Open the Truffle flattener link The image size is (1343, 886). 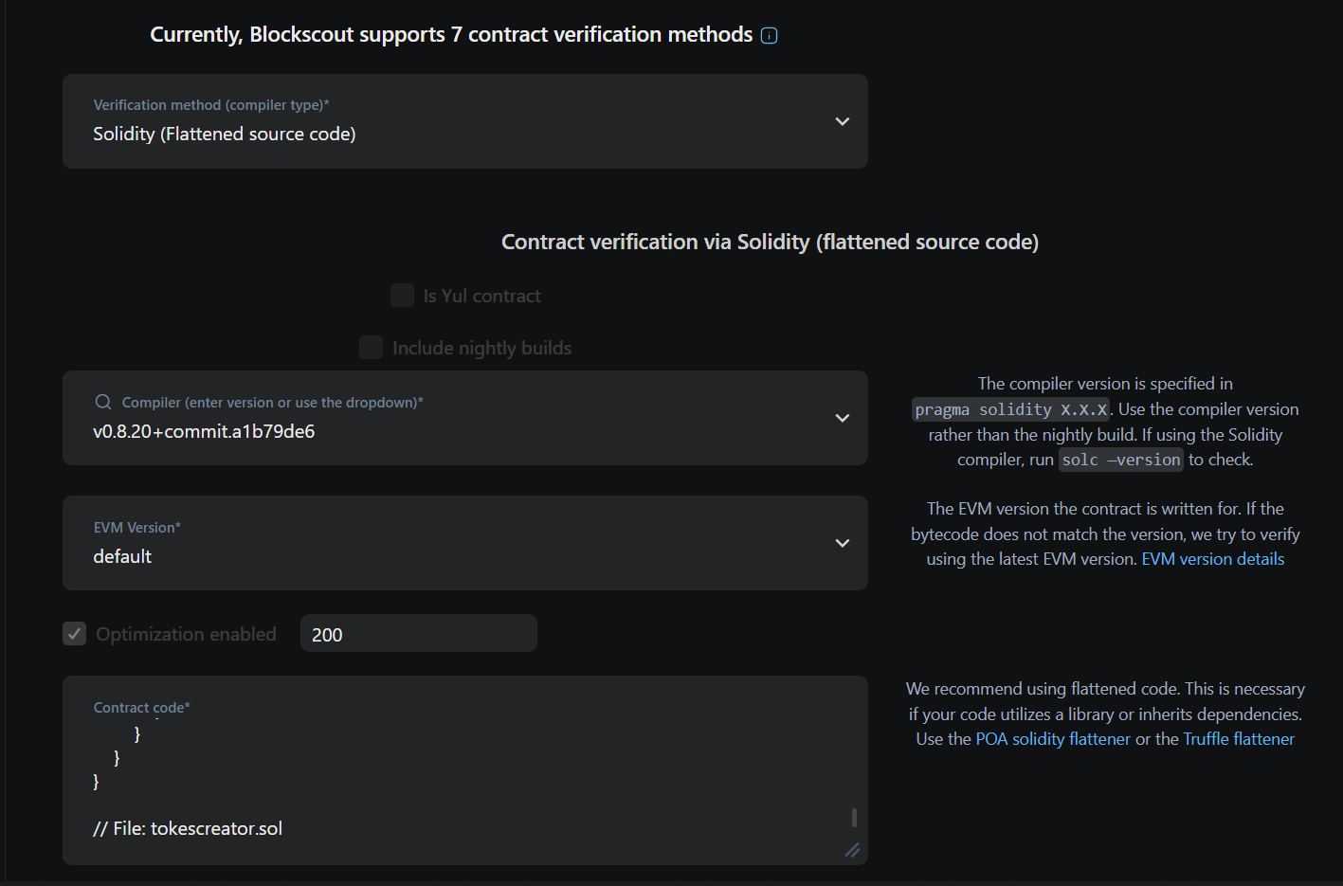pos(1239,739)
